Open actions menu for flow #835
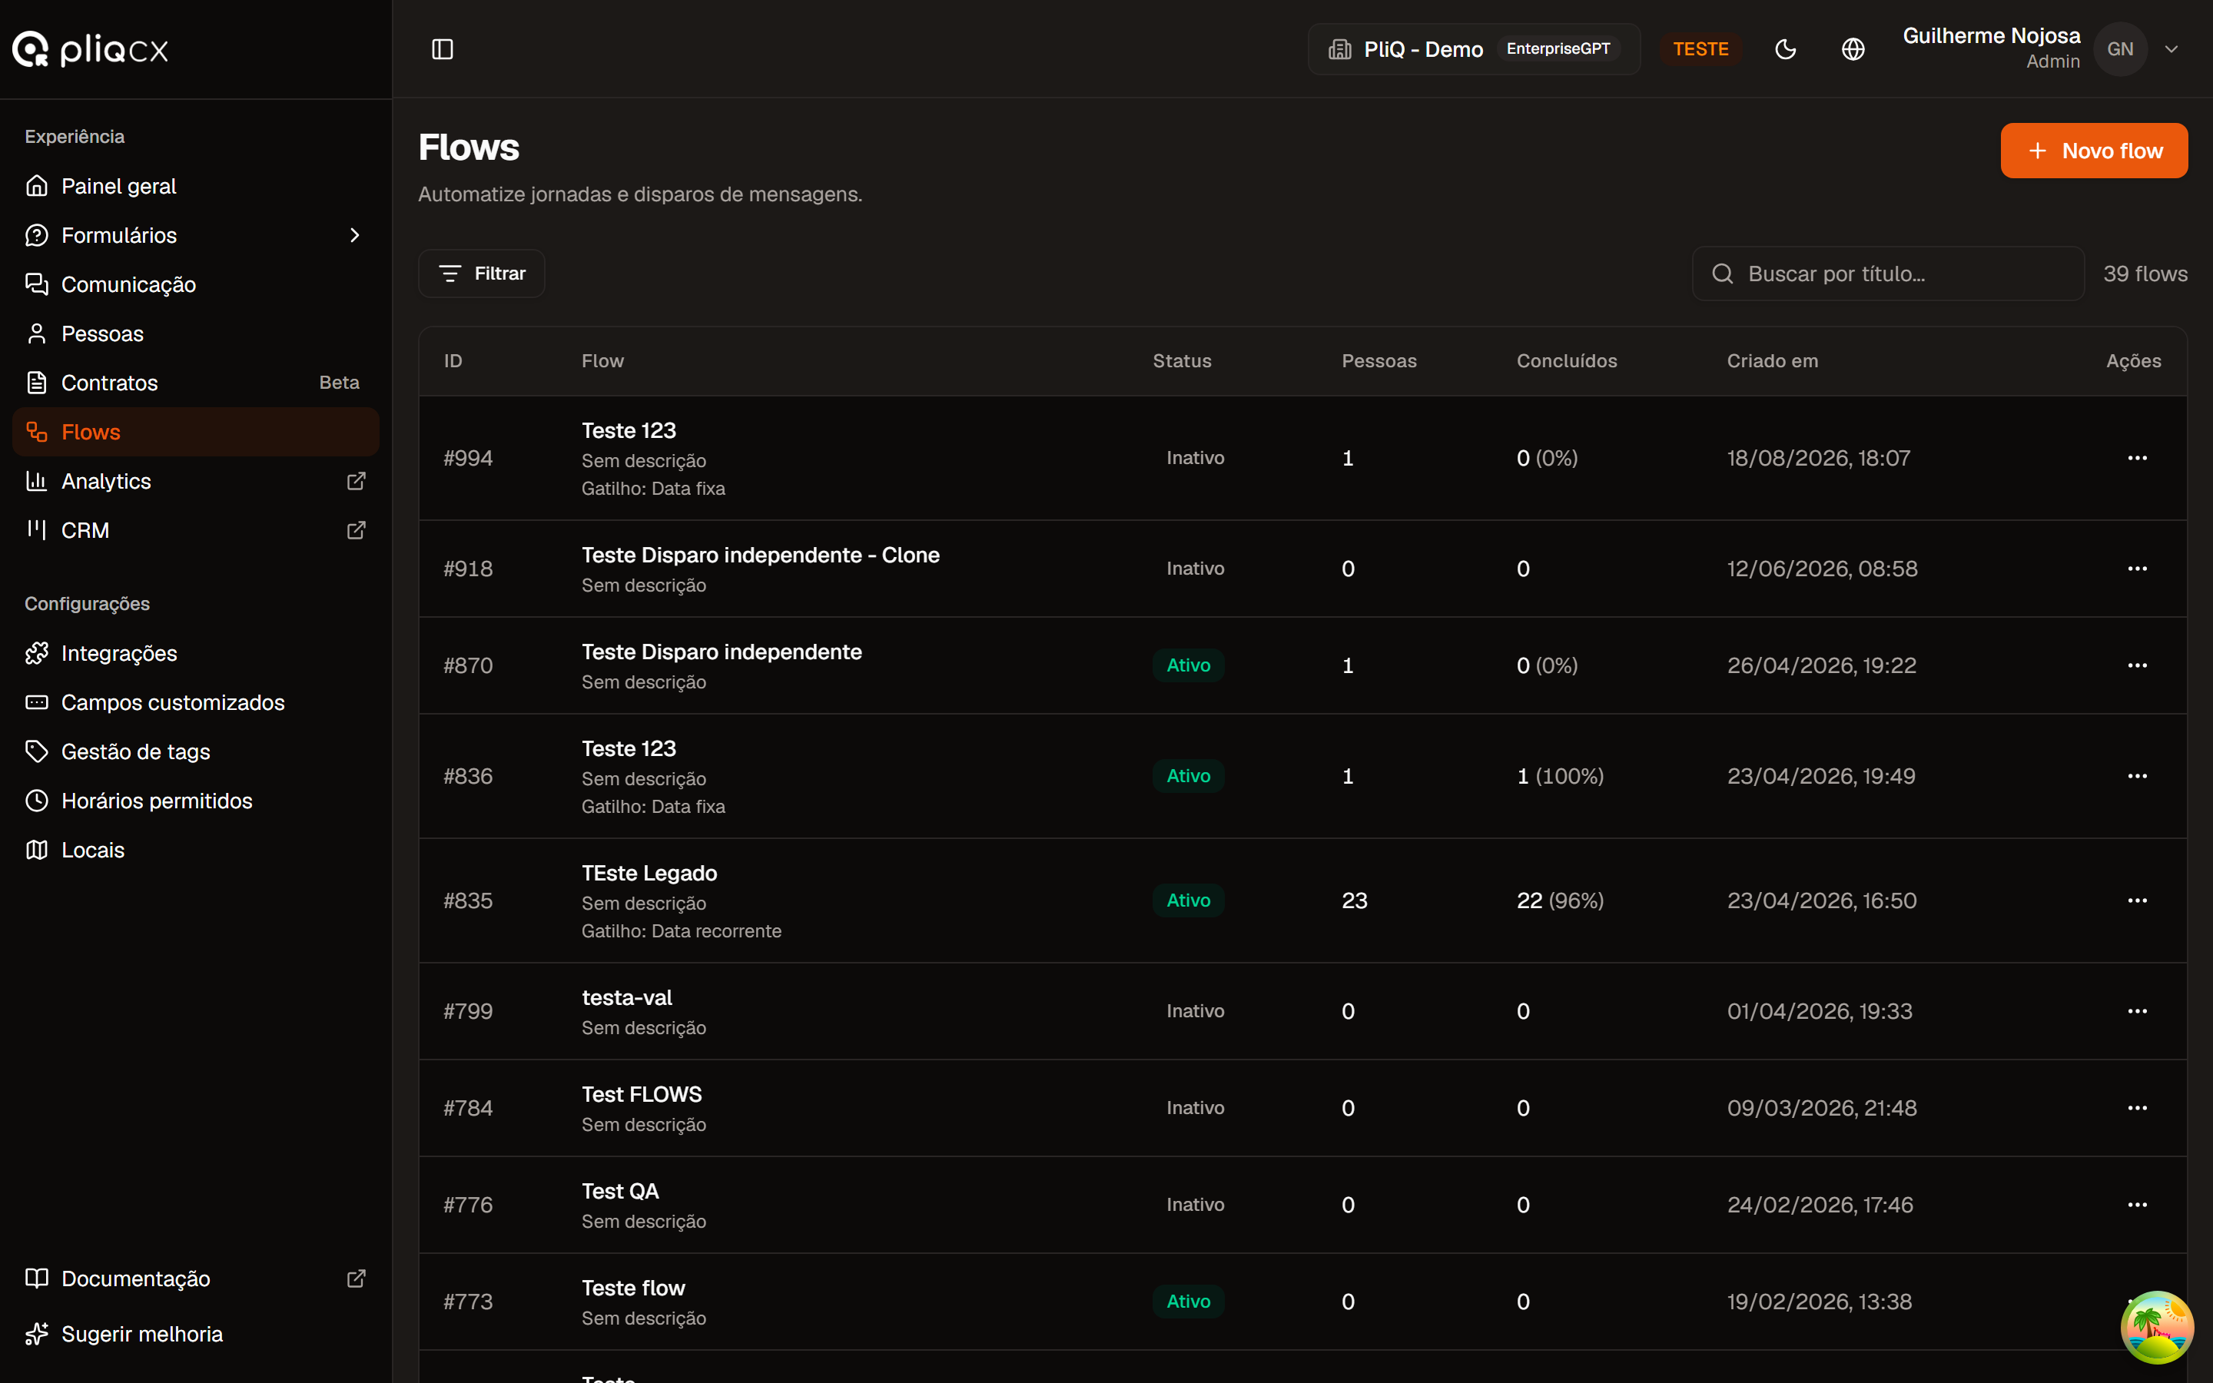The height and width of the screenshot is (1383, 2213). click(2137, 901)
